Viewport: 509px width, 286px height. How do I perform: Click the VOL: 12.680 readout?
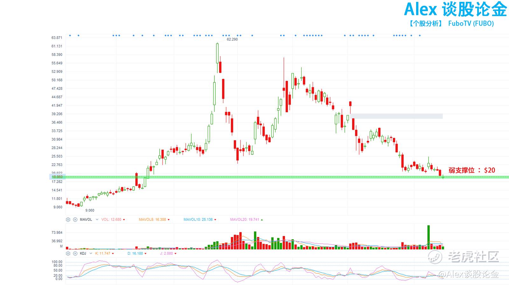click(111, 220)
